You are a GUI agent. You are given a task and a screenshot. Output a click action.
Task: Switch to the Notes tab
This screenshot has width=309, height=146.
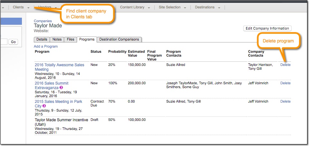click(x=57, y=39)
